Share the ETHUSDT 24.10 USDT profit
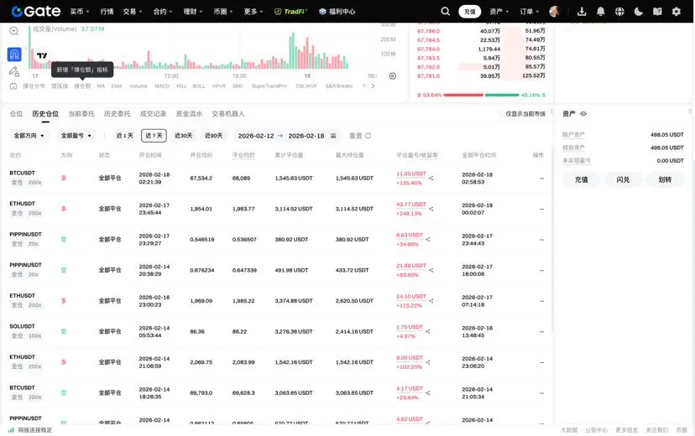This screenshot has height=436, width=695. tap(431, 301)
